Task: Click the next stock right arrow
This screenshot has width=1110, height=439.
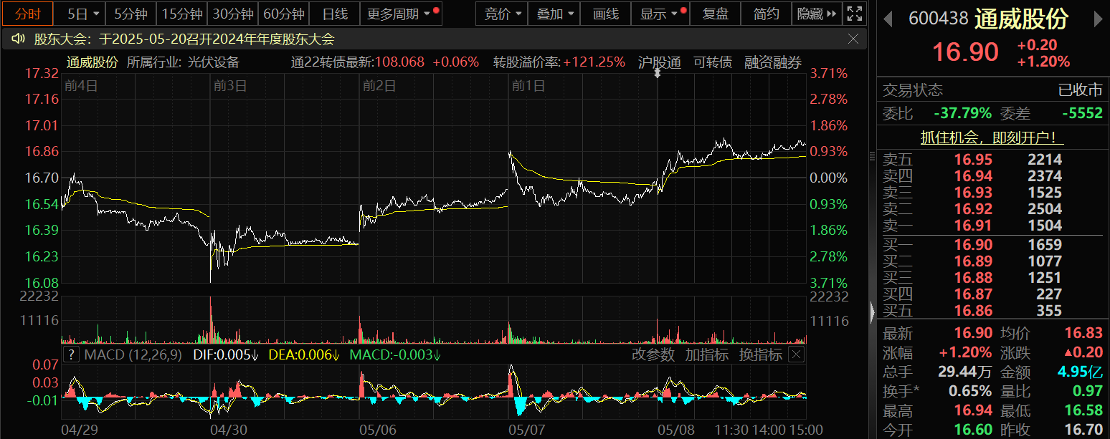Action: pyautogui.click(x=1097, y=19)
